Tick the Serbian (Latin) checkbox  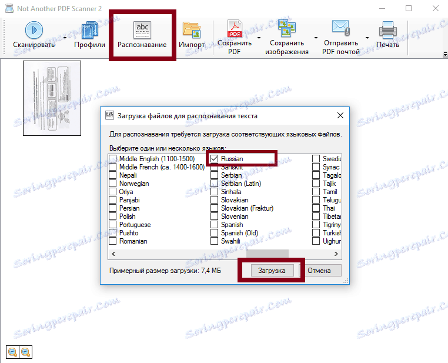point(214,184)
